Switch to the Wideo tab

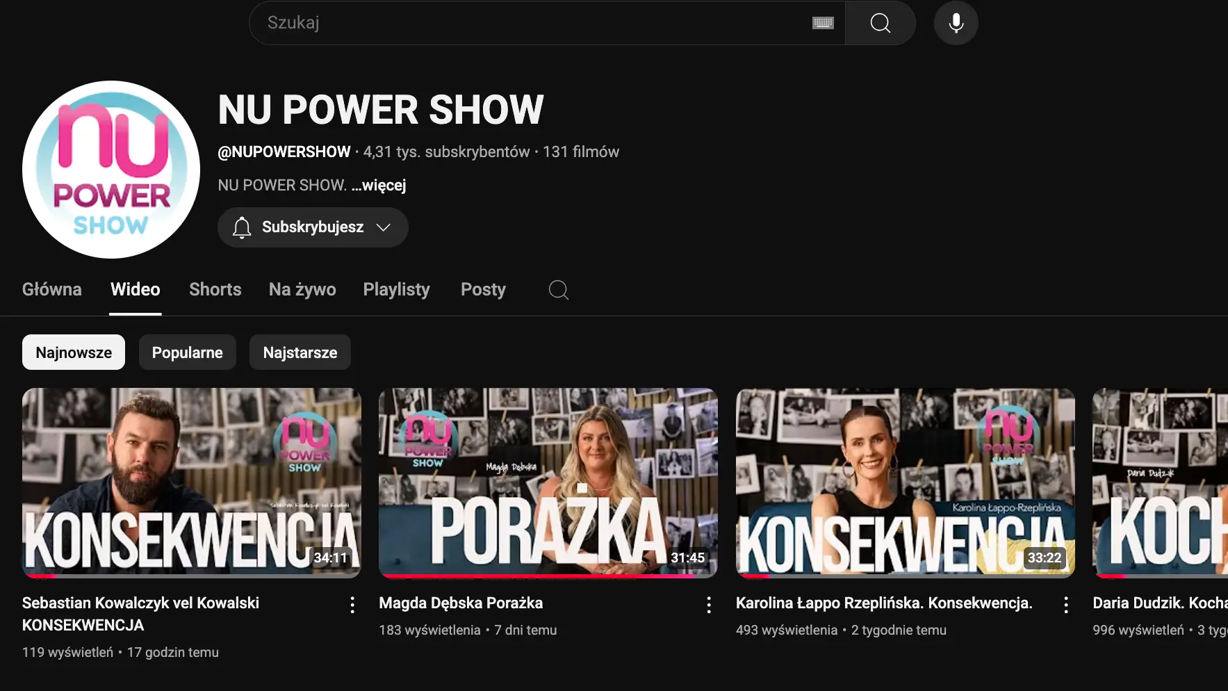(x=136, y=290)
